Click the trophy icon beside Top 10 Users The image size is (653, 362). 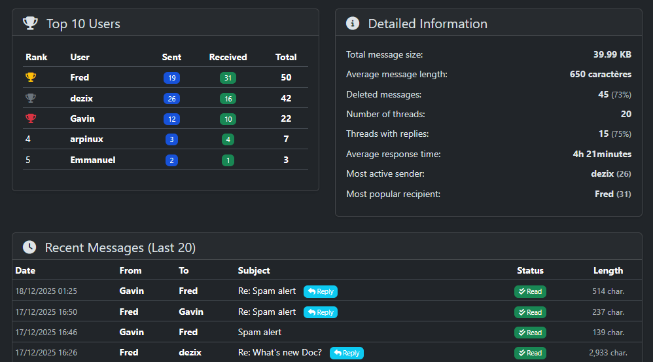click(30, 24)
